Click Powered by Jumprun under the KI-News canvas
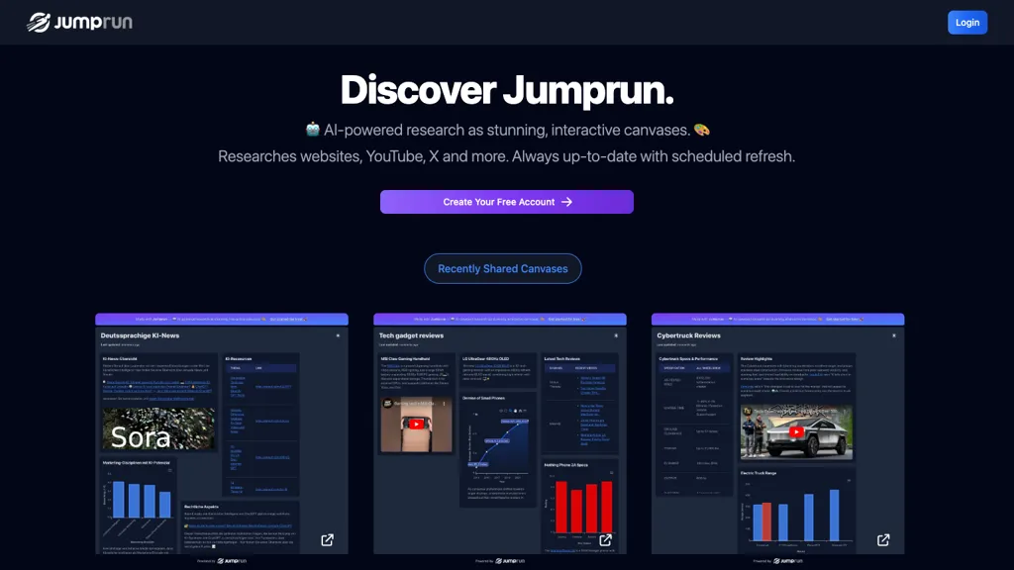Image resolution: width=1014 pixels, height=570 pixels. coord(222,561)
